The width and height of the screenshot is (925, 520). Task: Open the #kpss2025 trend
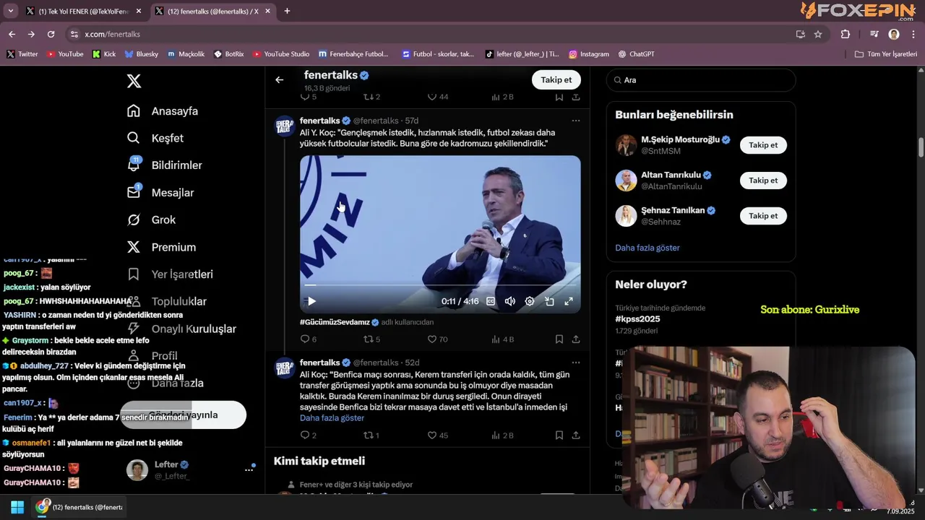pyautogui.click(x=637, y=319)
